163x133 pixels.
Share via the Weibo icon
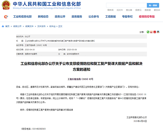click(151, 32)
